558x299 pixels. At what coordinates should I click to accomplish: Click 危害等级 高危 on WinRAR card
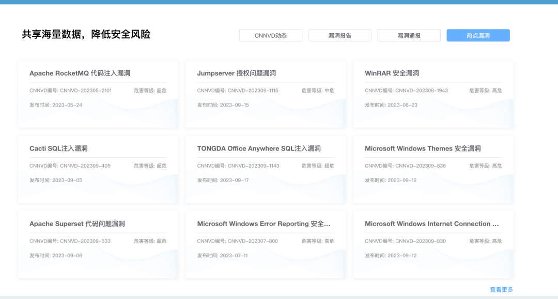click(x=485, y=91)
